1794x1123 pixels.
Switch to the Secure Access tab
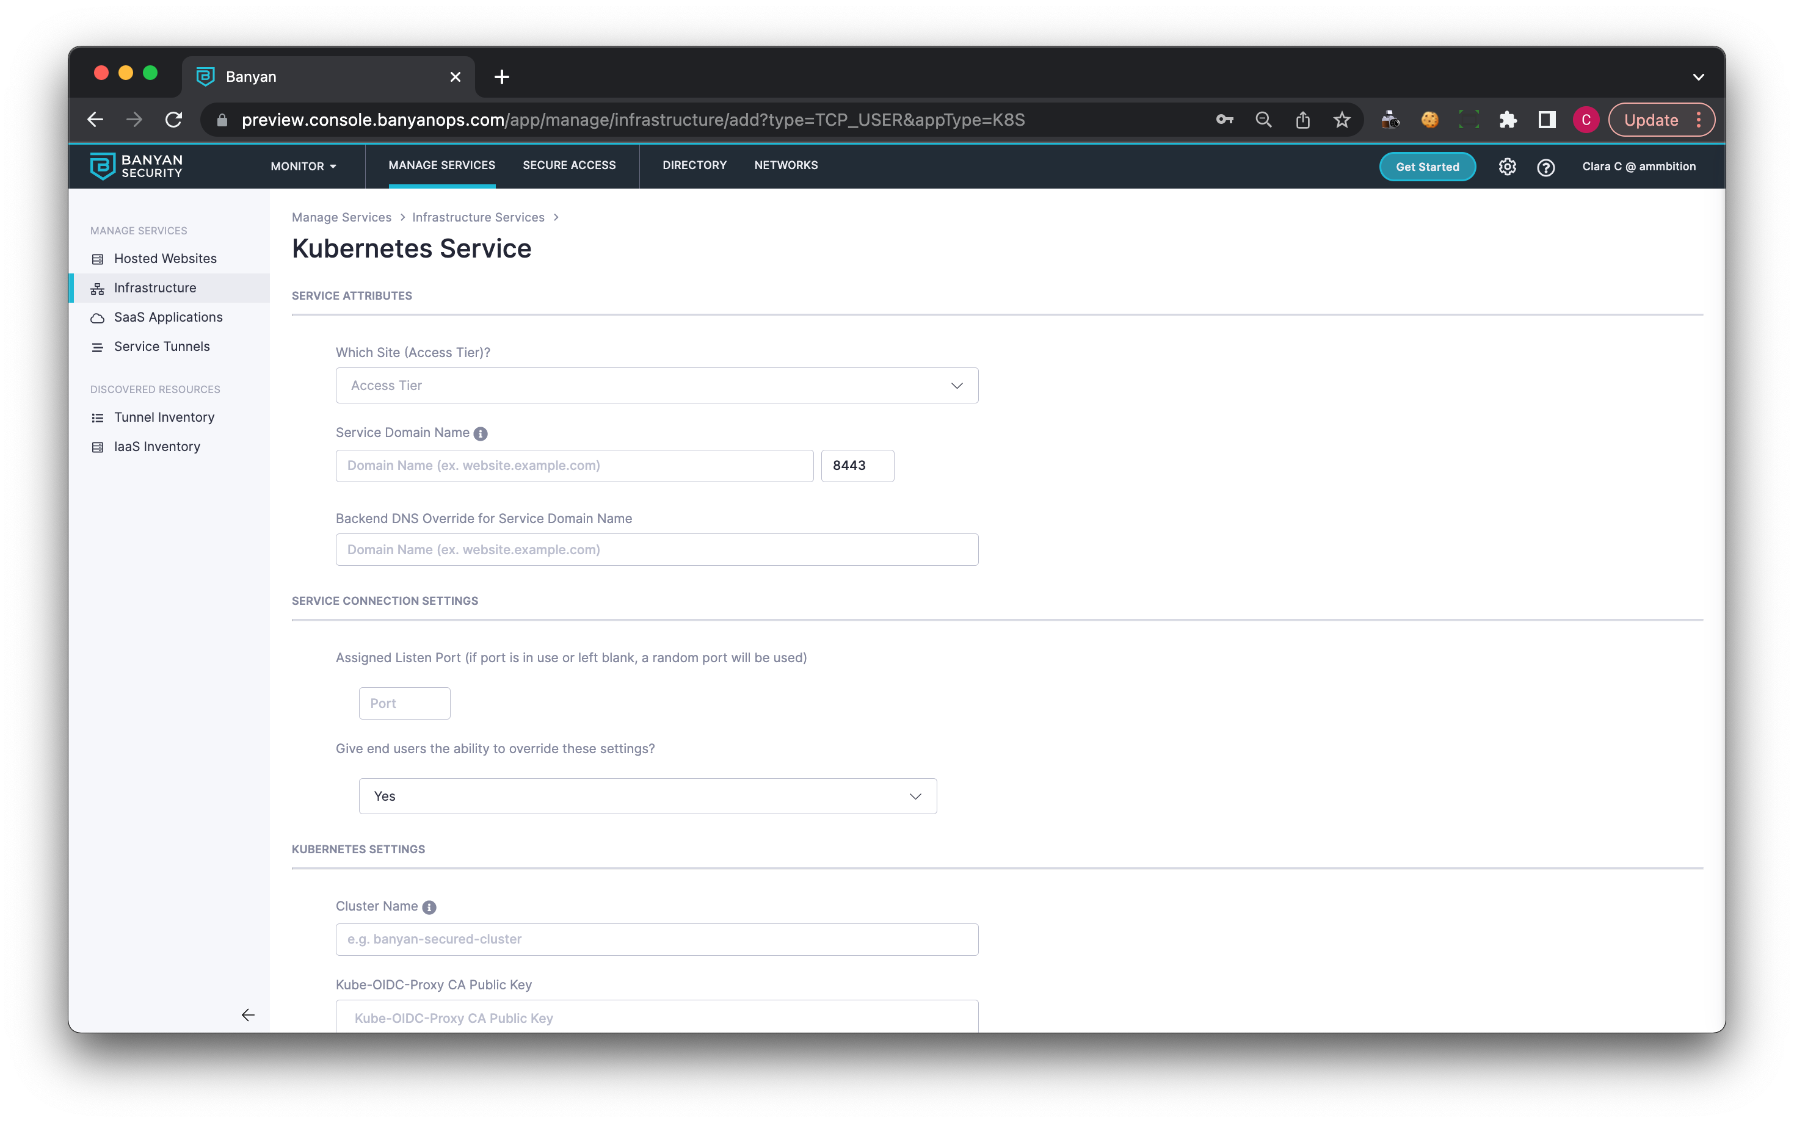(569, 165)
